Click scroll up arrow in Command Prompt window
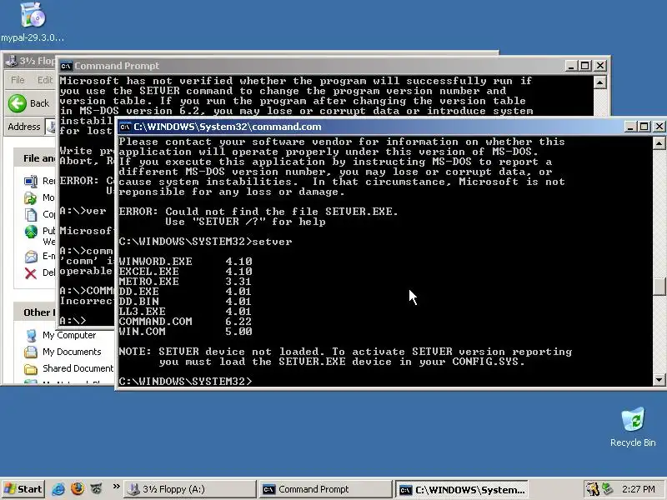The height and width of the screenshot is (500, 667). click(599, 82)
